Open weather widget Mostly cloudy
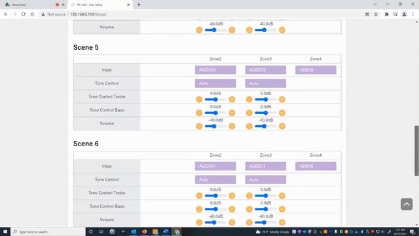 click(x=272, y=231)
